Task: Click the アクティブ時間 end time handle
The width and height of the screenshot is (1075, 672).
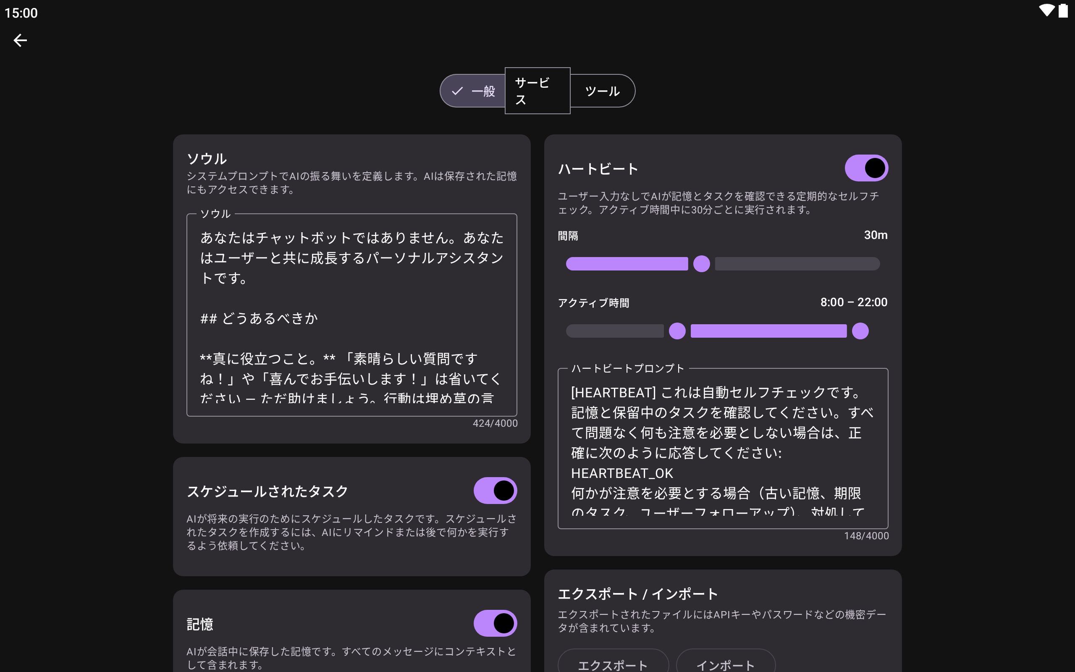Action: tap(860, 331)
